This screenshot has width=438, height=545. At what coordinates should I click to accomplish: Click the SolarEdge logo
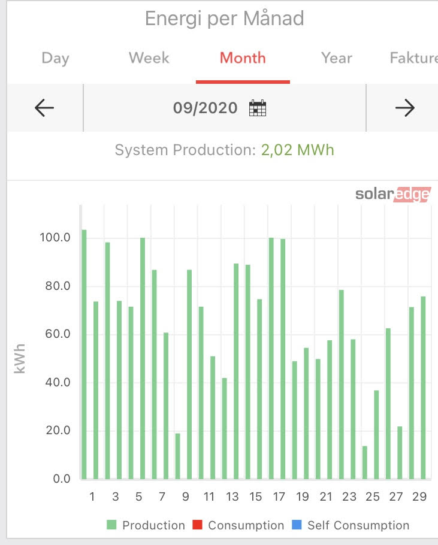pos(392,195)
